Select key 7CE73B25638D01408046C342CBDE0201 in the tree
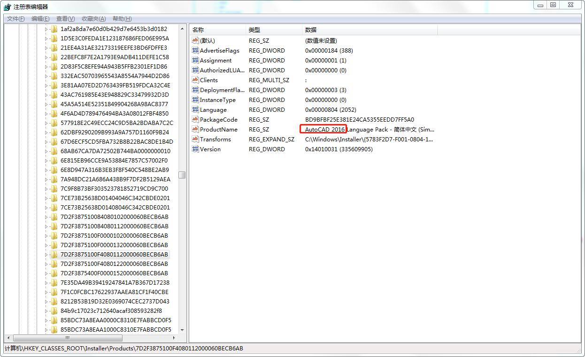This screenshot has width=585, height=357. (115, 208)
